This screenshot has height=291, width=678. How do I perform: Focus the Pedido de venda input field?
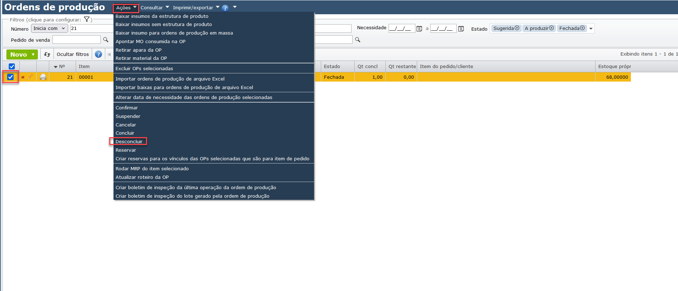[76, 40]
